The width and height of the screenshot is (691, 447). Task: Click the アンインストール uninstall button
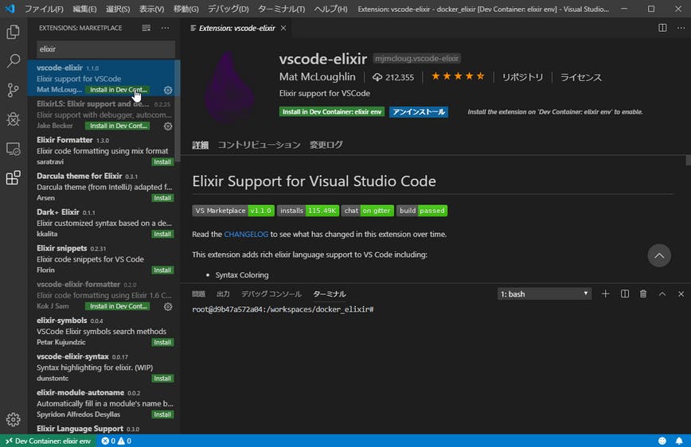[419, 112]
